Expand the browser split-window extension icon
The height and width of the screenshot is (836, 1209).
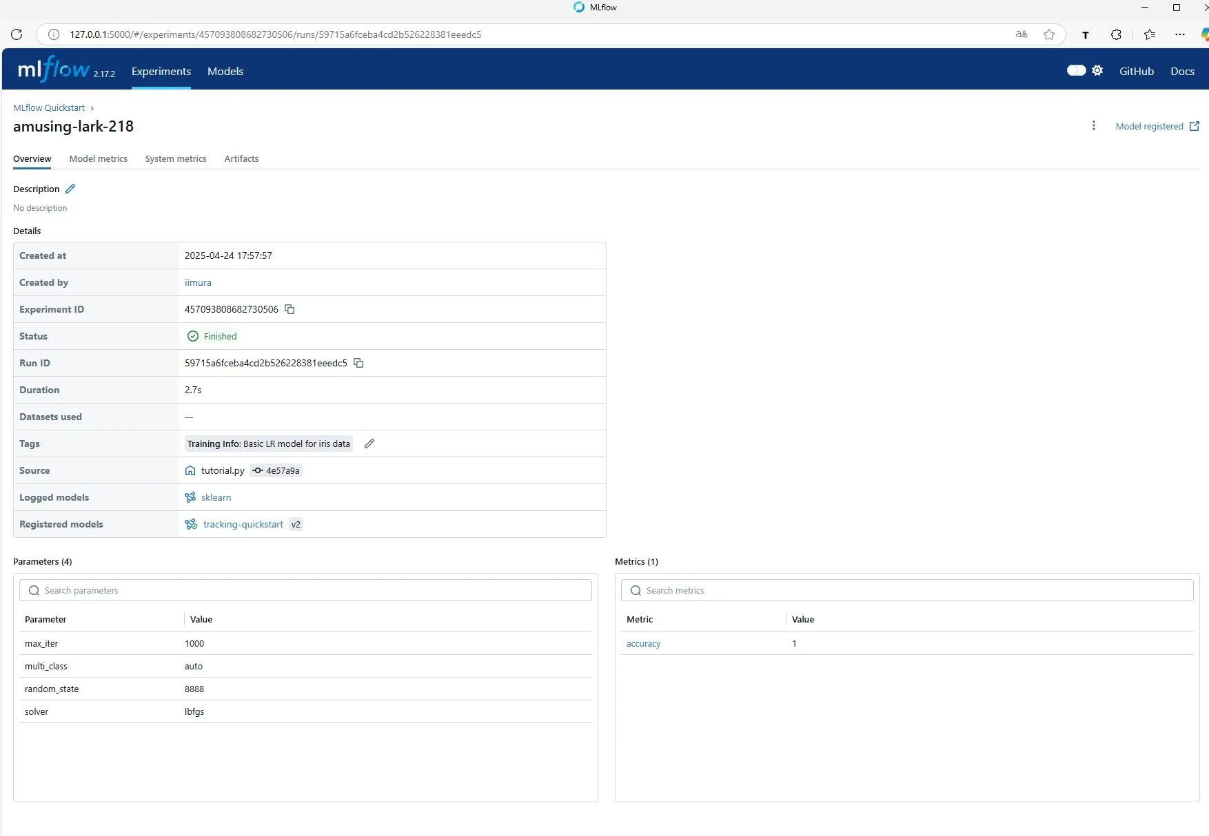(1116, 34)
